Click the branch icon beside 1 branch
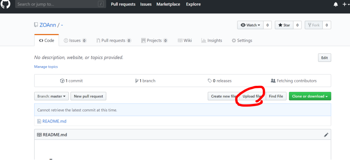 point(137,81)
